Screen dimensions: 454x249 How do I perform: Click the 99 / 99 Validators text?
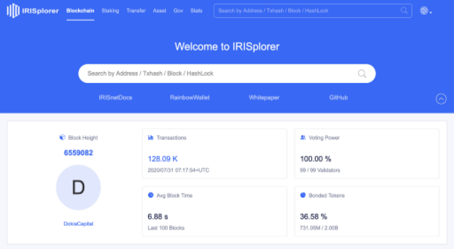click(320, 170)
